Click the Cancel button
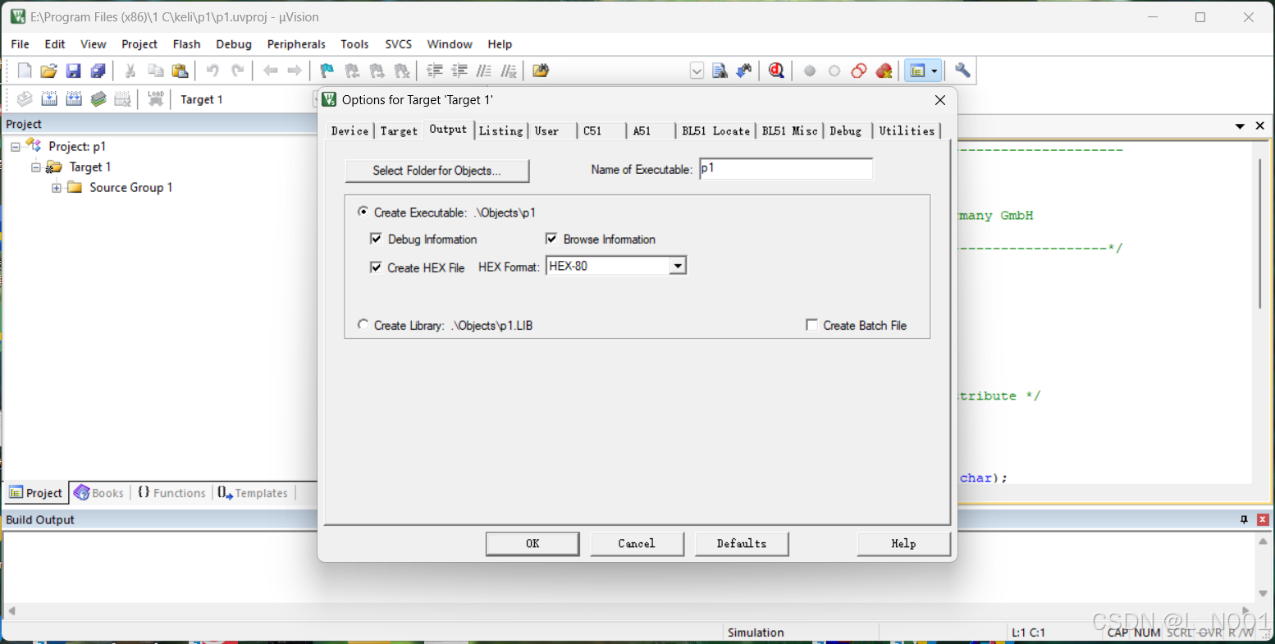This screenshot has width=1275, height=644. pos(637,544)
